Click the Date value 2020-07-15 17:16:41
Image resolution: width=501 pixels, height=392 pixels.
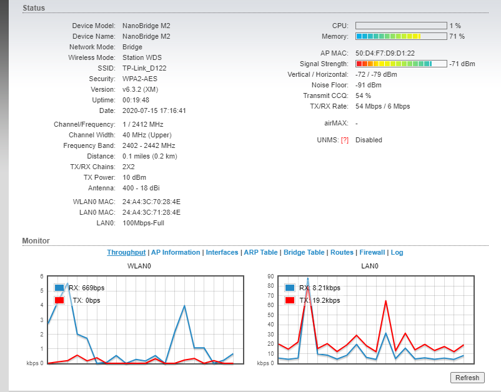(154, 110)
